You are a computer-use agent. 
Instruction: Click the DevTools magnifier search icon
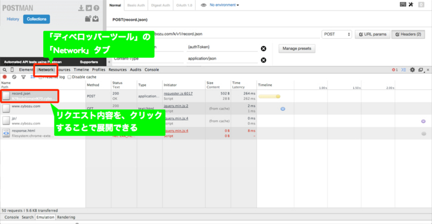tap(5, 70)
